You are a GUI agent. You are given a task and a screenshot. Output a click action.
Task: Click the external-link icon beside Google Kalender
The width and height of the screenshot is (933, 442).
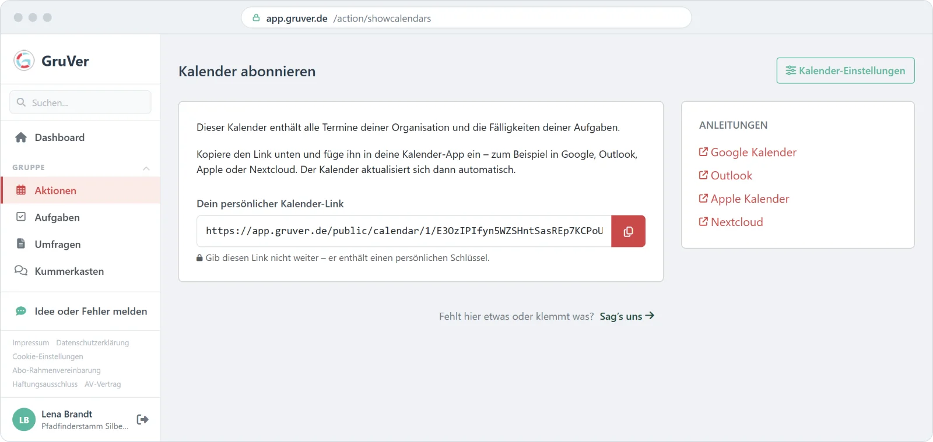pos(703,152)
